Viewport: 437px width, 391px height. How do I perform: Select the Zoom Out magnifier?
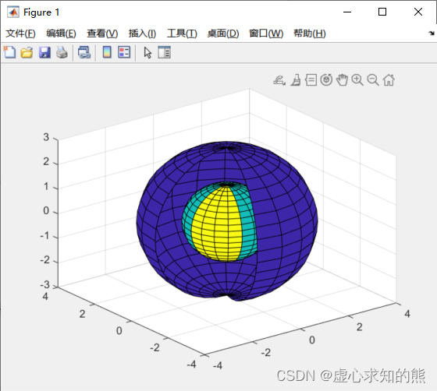(373, 79)
